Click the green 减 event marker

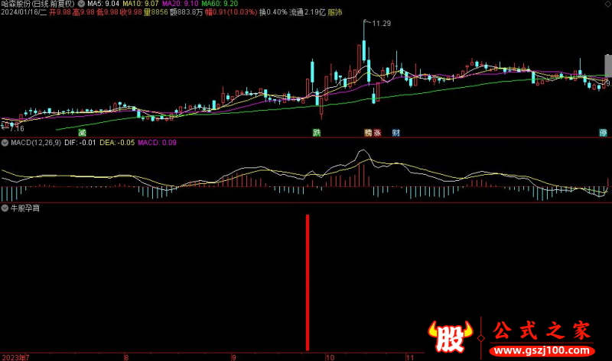82,133
